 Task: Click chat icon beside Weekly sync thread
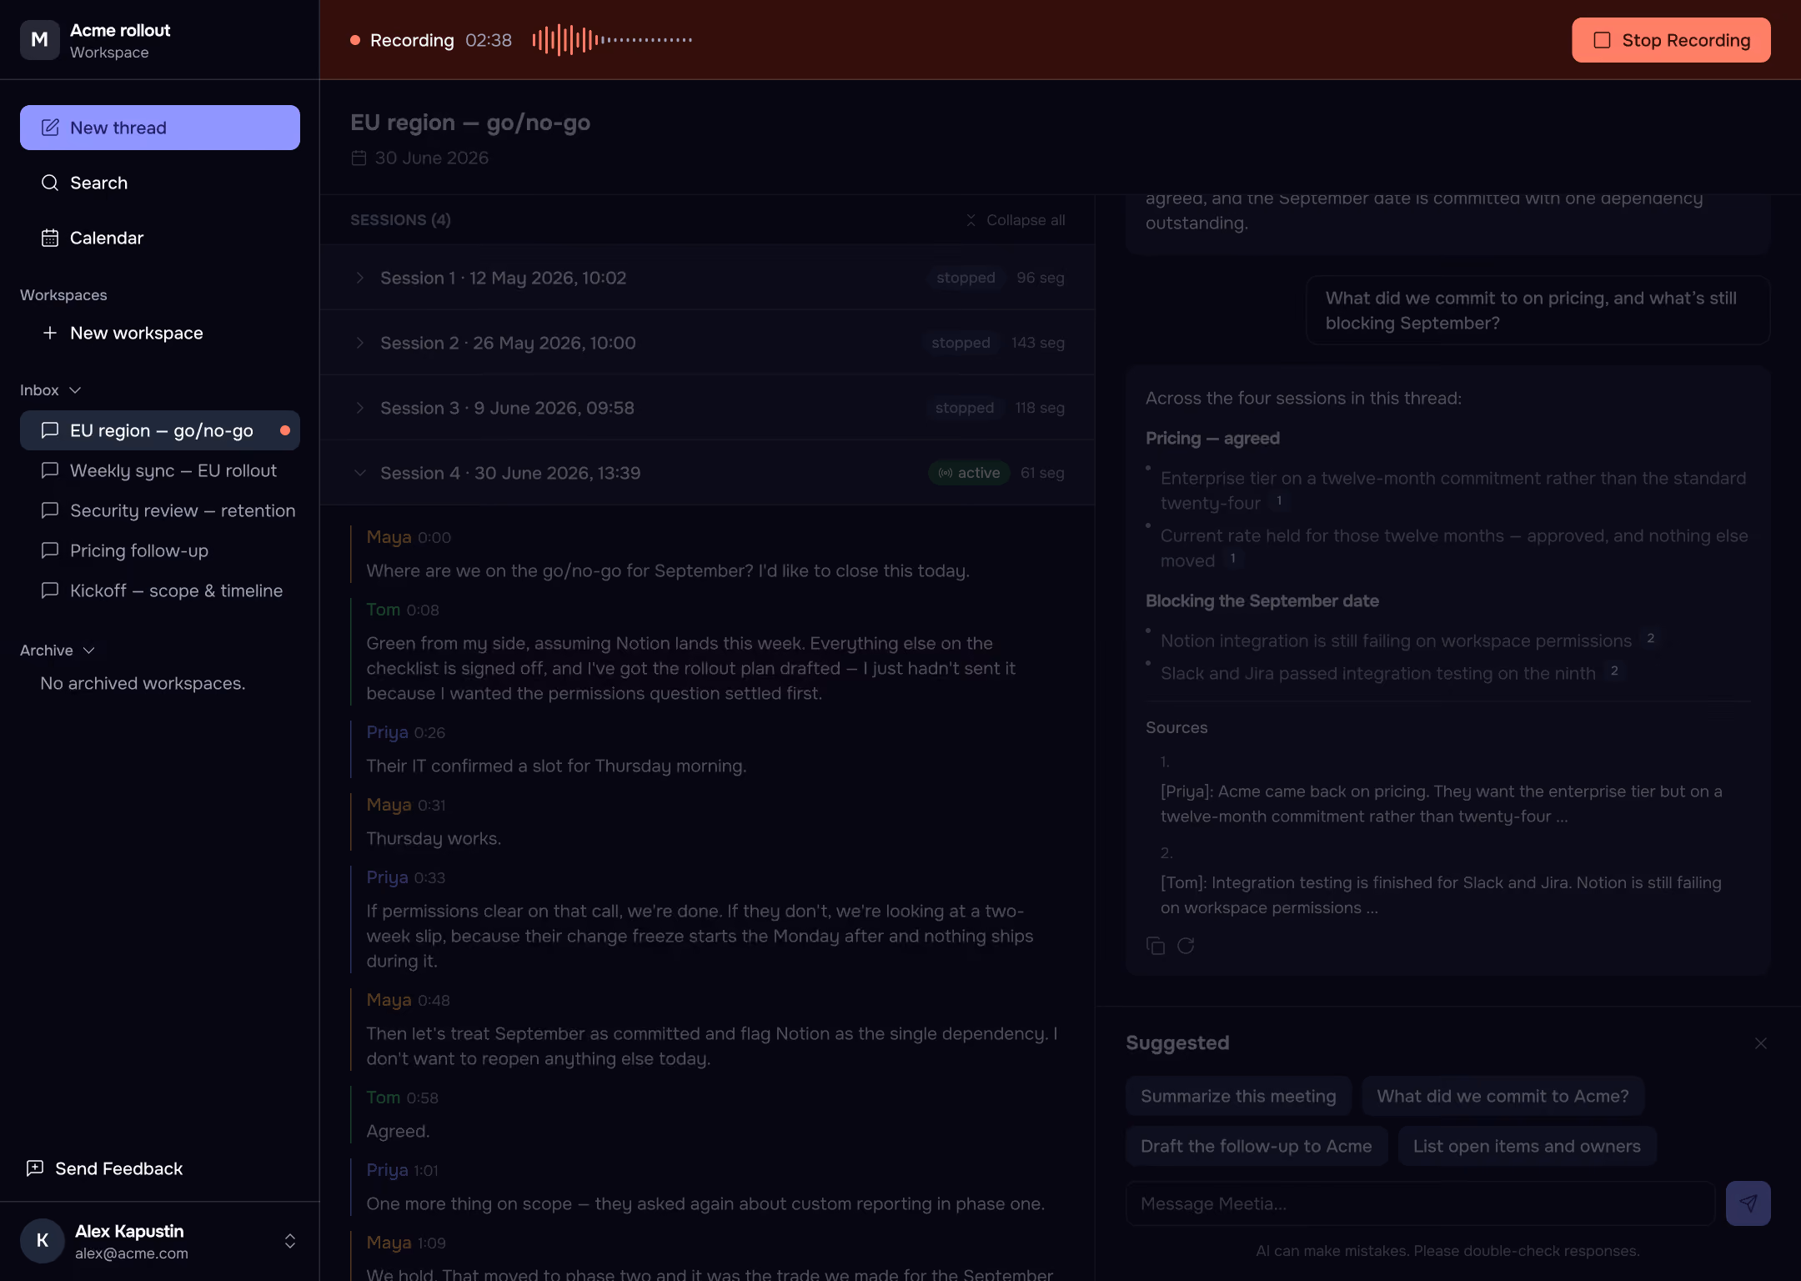(x=50, y=470)
